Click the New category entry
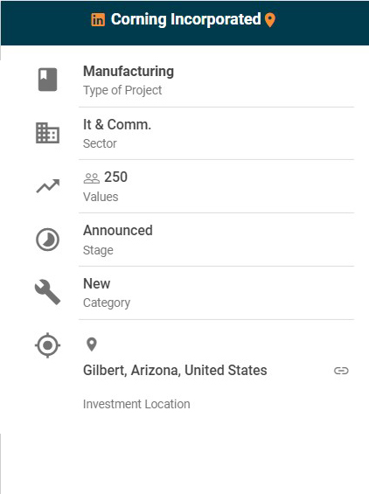 97,283
